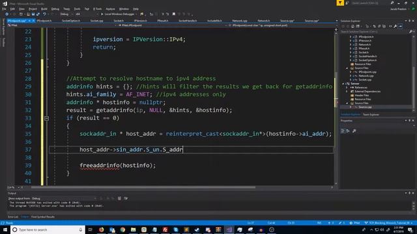Click the Solution Explorer Home icon
417x234 pixels.
coord(352,26)
